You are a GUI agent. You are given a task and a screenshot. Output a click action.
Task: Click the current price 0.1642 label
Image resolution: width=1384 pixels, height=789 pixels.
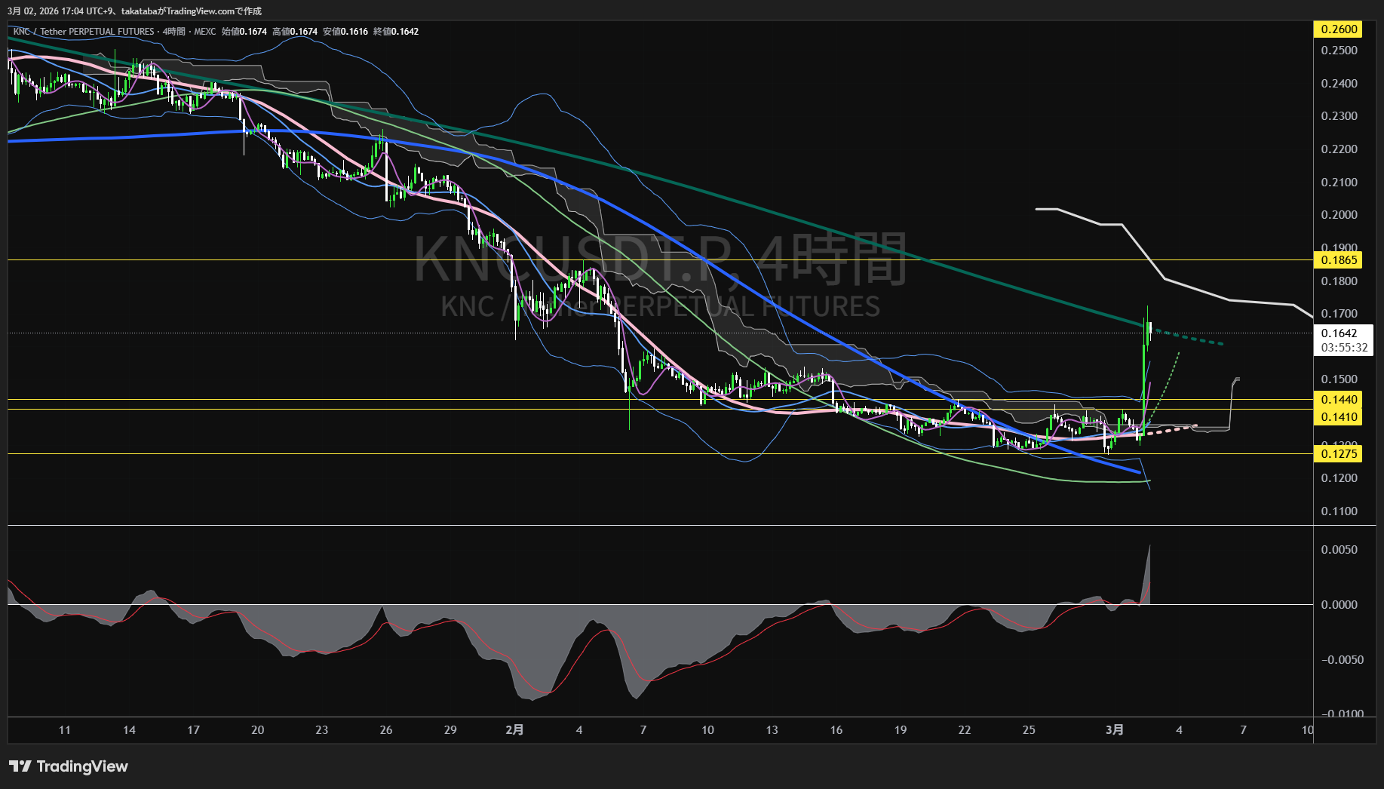pos(1339,333)
